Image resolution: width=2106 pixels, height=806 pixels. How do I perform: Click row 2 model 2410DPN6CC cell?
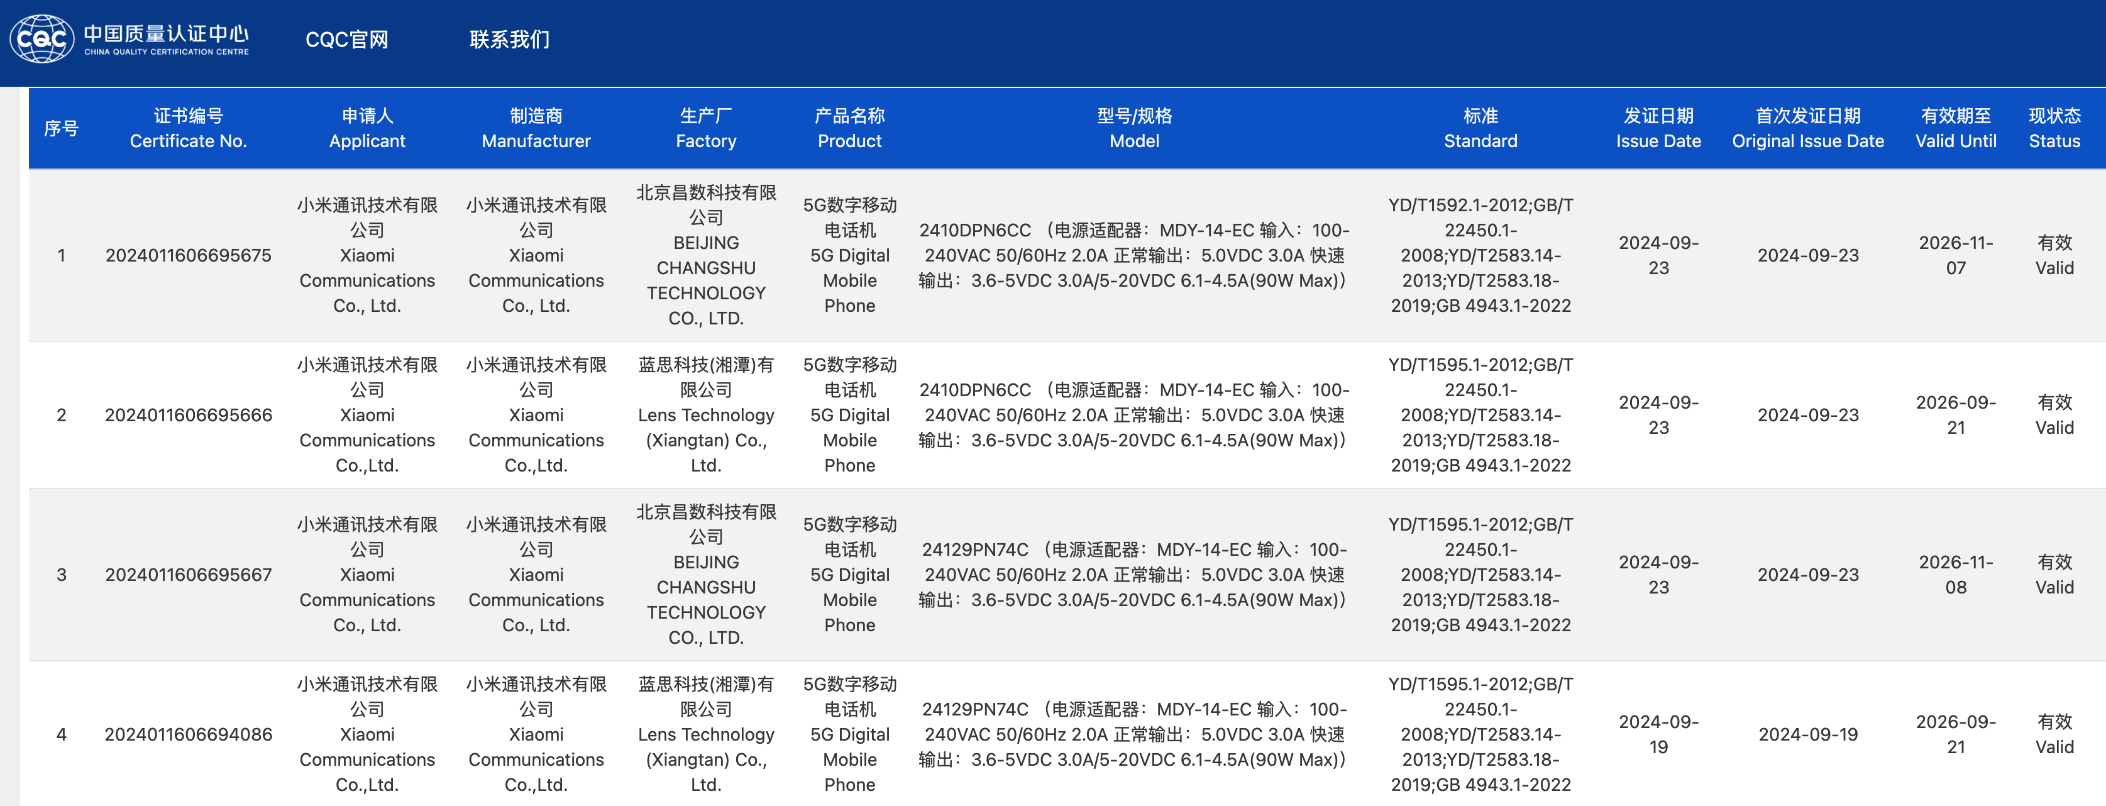[1134, 416]
